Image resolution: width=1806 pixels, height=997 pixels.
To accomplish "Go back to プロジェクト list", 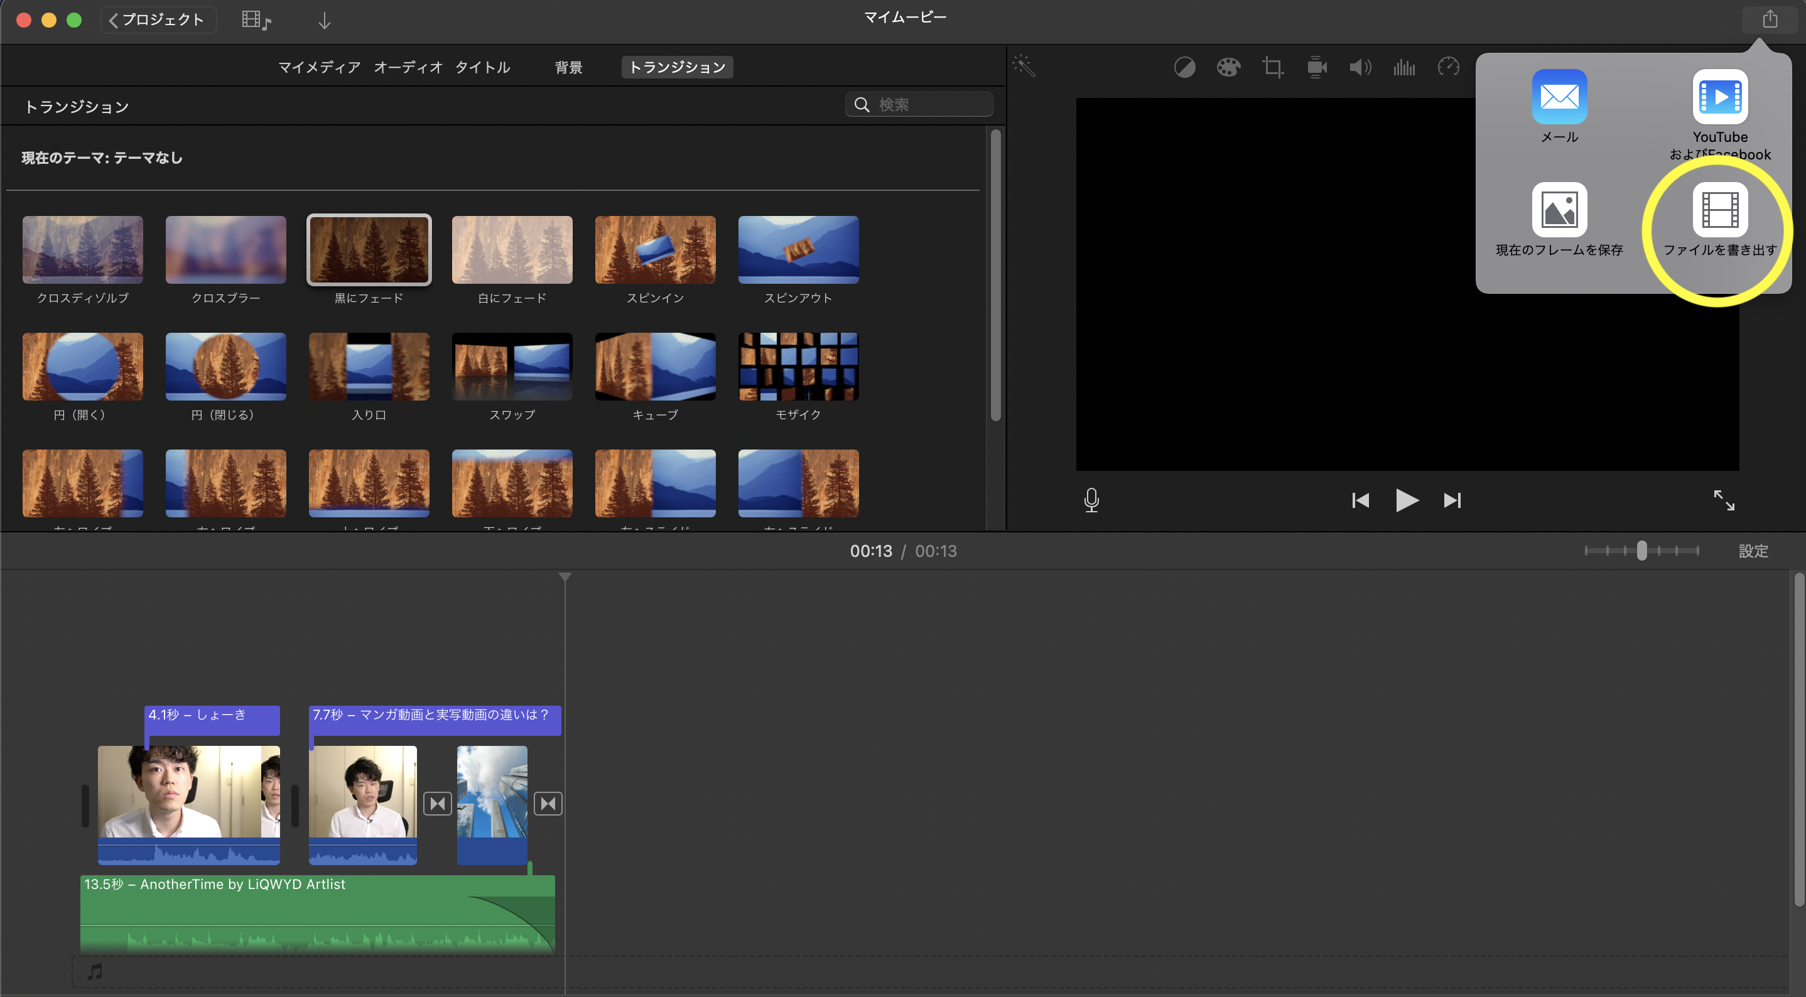I will click(158, 19).
